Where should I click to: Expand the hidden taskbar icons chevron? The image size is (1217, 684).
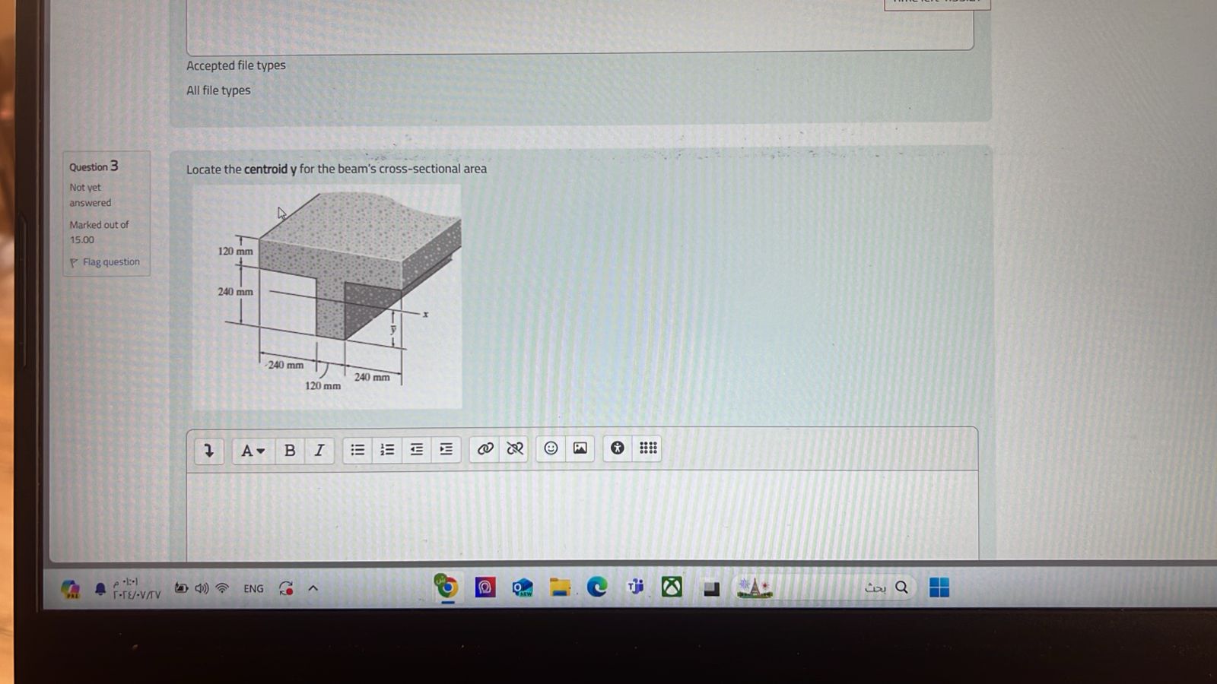(x=312, y=587)
